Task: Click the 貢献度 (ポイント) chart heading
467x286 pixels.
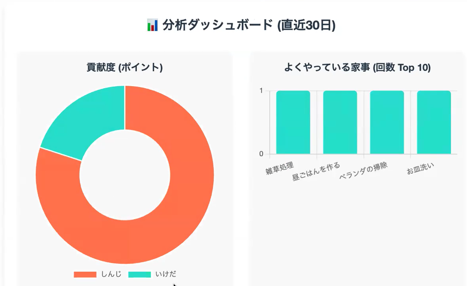Action: click(124, 67)
